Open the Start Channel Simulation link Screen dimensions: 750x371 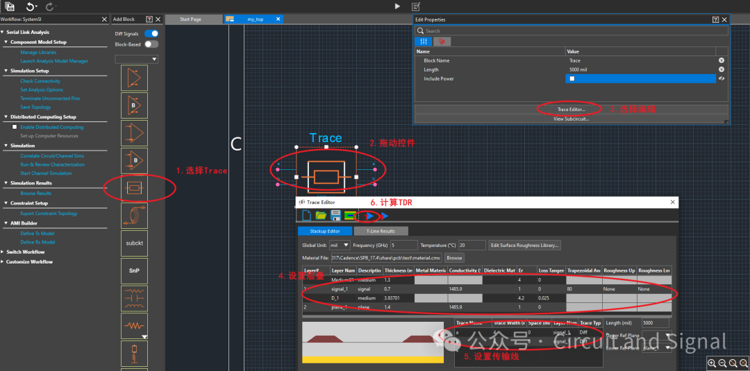46,173
